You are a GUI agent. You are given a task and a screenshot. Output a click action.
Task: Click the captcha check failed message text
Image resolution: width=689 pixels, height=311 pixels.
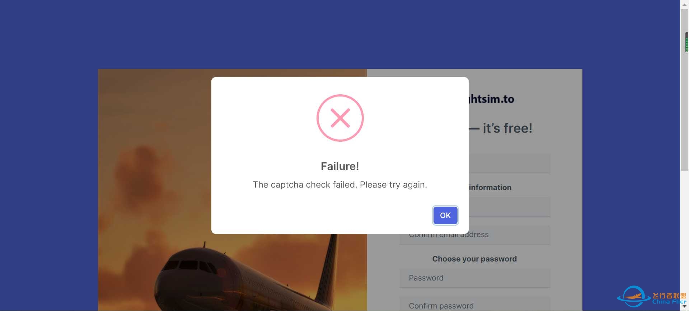click(x=340, y=185)
